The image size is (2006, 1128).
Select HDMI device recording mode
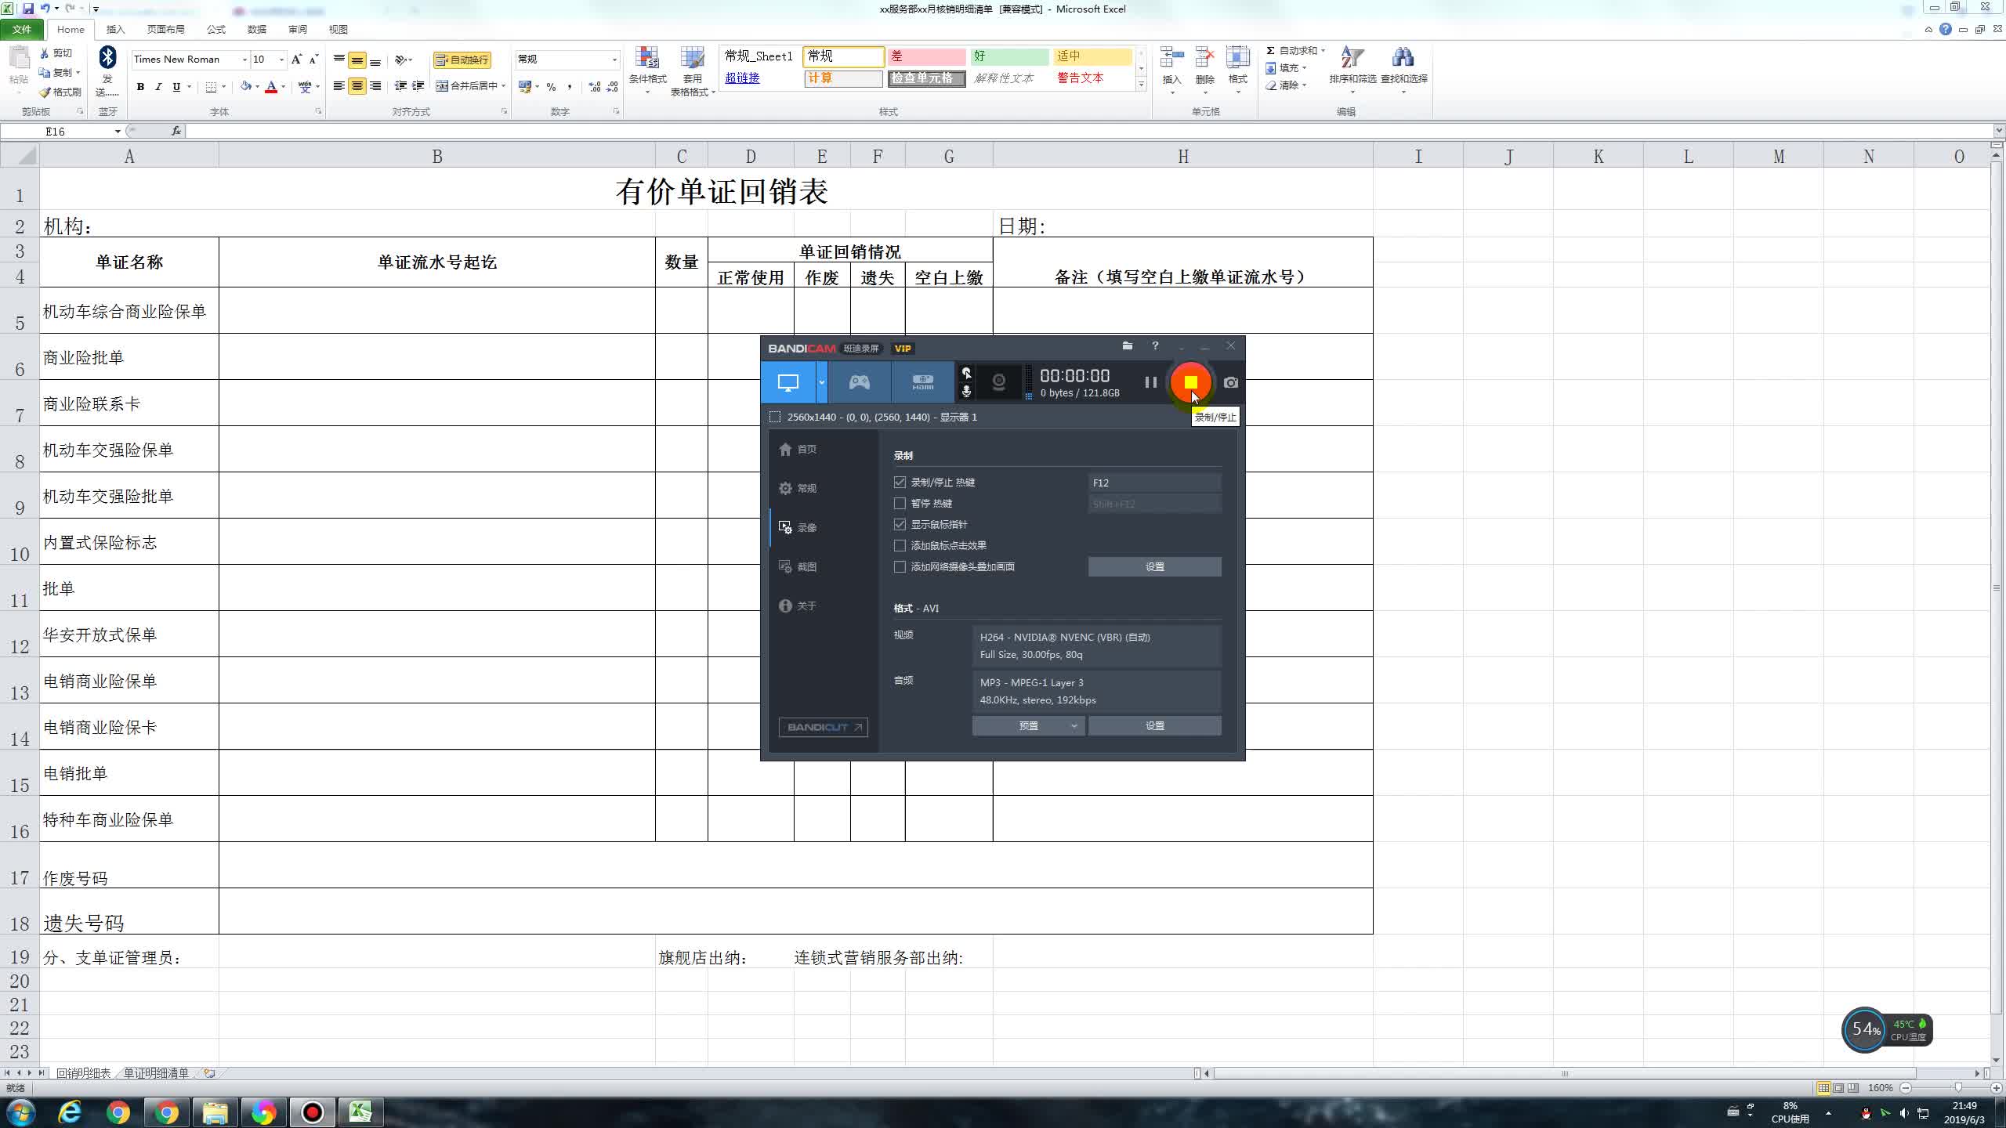(x=922, y=382)
